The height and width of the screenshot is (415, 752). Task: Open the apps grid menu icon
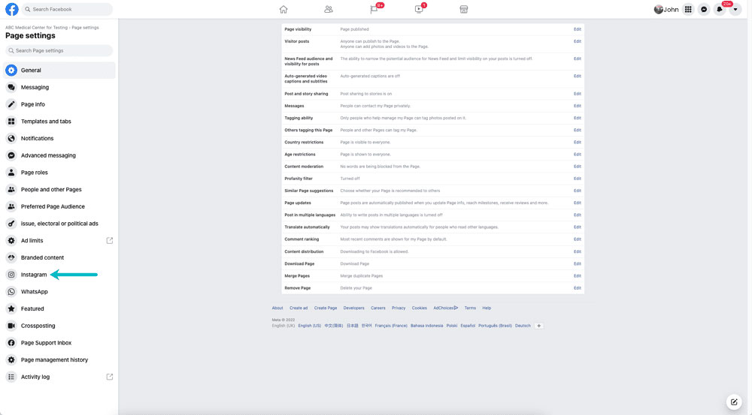point(687,10)
